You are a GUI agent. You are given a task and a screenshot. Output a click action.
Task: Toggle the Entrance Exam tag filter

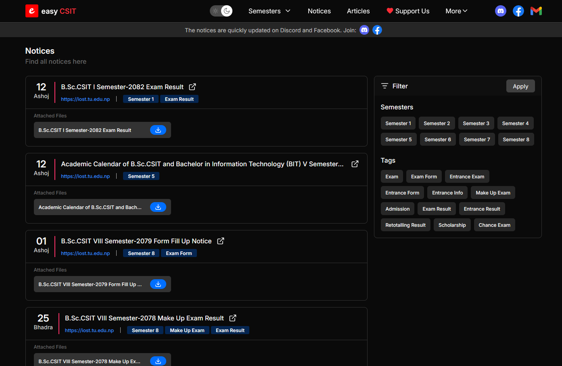pyautogui.click(x=467, y=176)
